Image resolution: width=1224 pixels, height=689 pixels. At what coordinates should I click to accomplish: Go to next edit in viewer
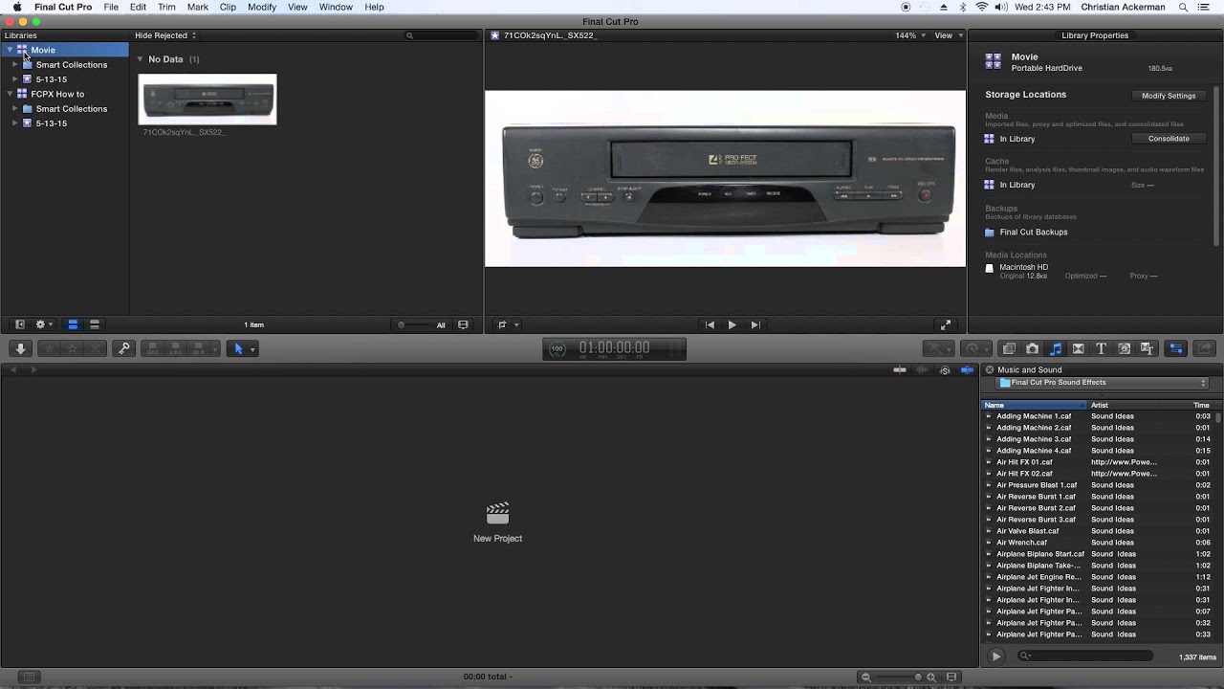[755, 325]
